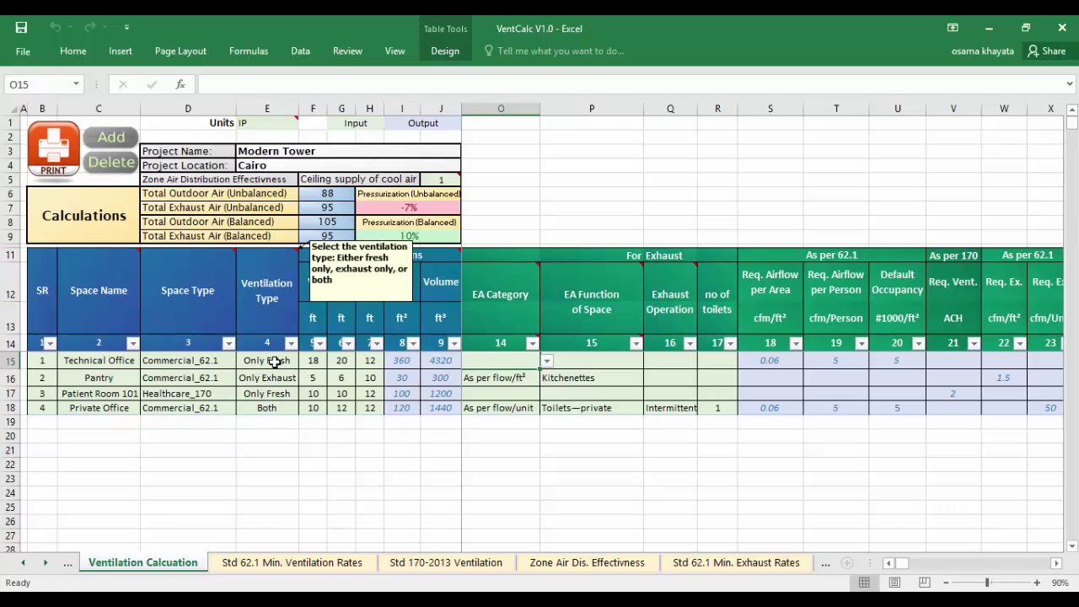1079x607 pixels.
Task: Click the Add button
Action: tap(110, 137)
